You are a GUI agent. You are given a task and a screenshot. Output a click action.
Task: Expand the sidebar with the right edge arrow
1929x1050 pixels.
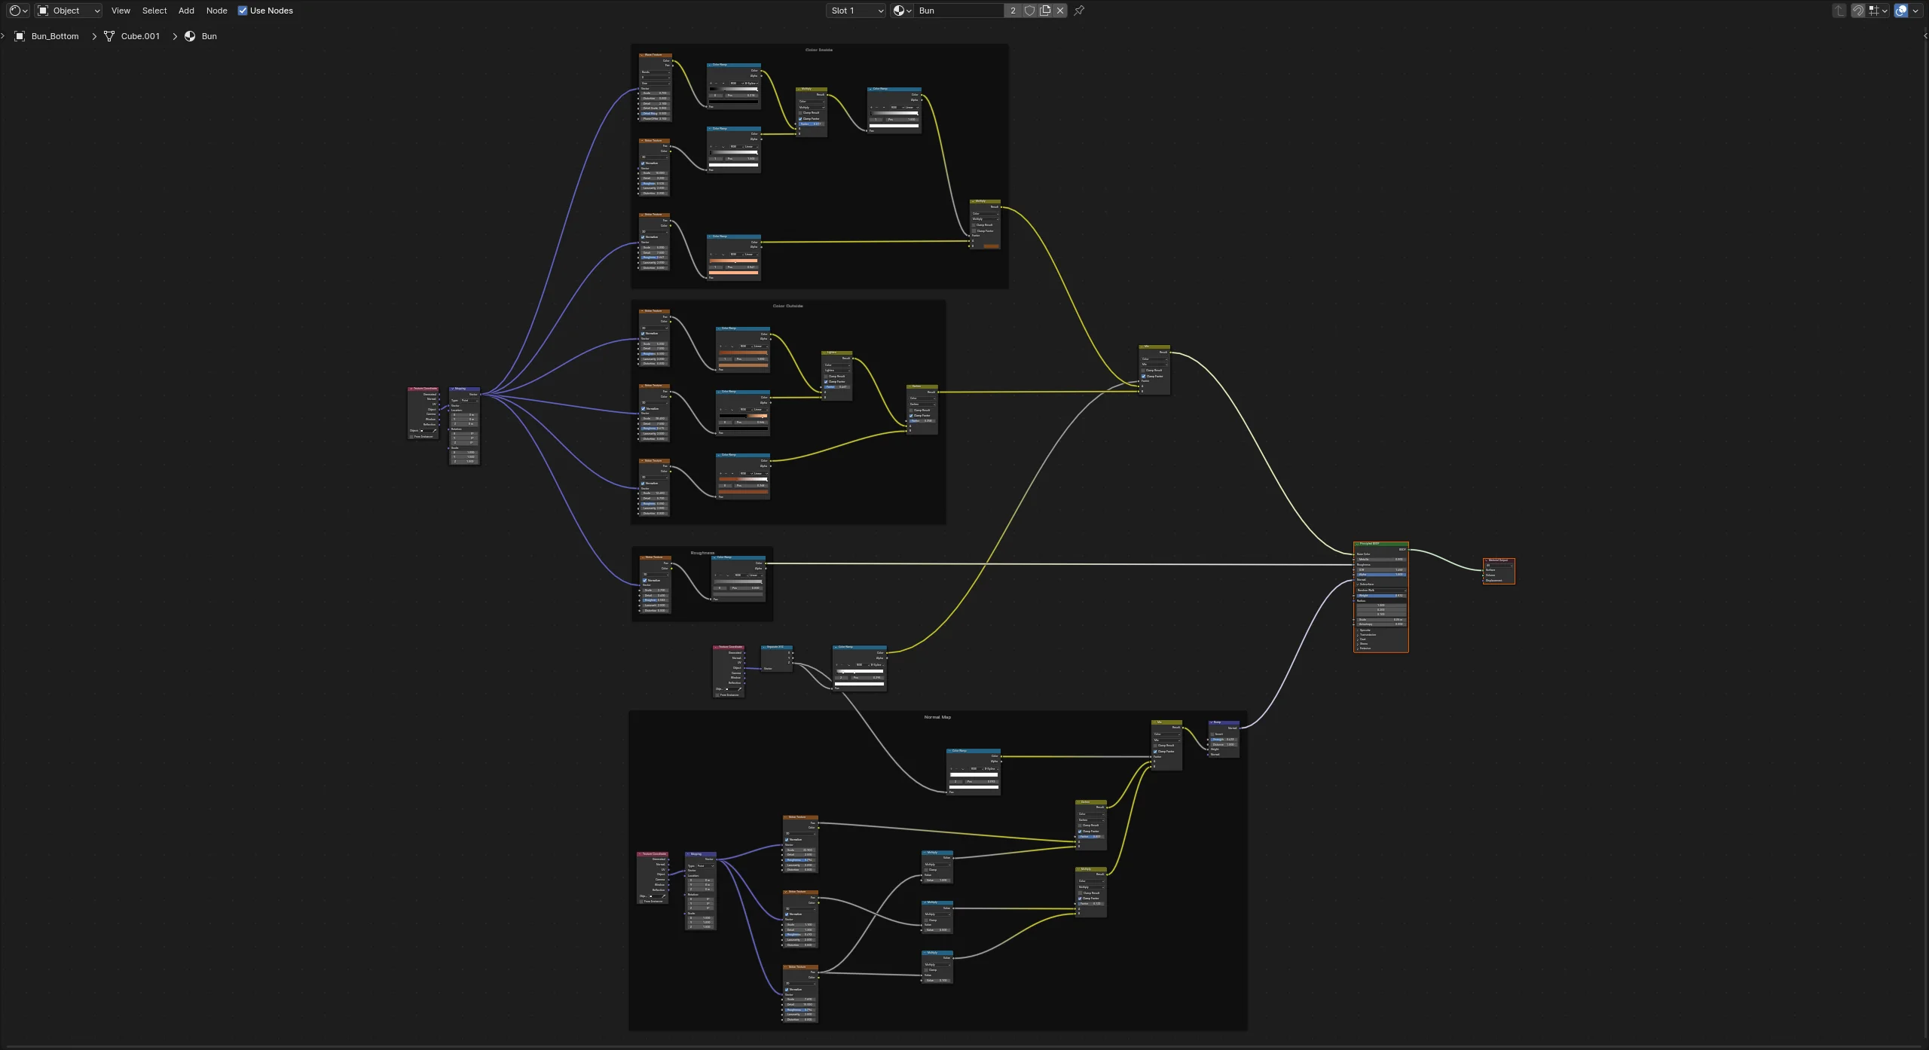coord(1925,35)
